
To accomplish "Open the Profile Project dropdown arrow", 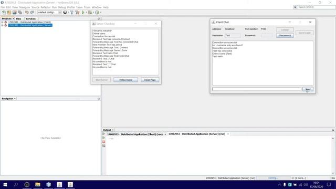I will [x=100, y=13].
